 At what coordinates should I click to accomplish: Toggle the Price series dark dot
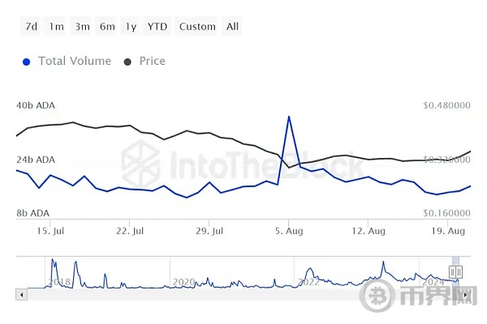(x=127, y=62)
